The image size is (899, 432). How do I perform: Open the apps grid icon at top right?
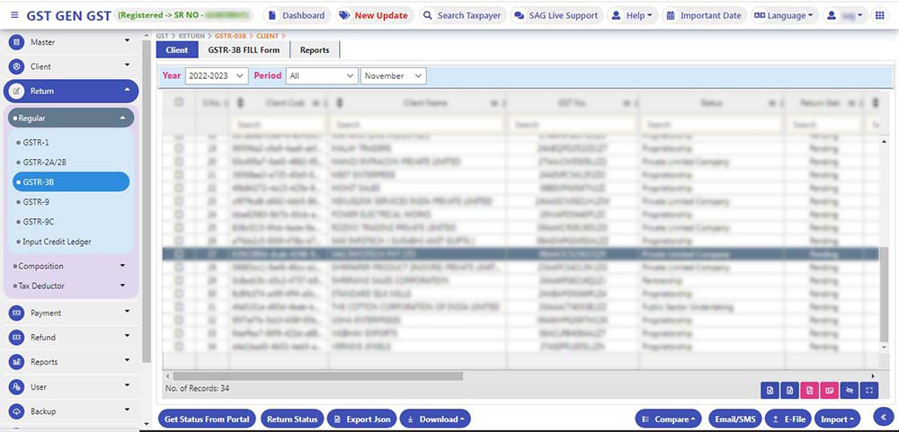point(879,15)
